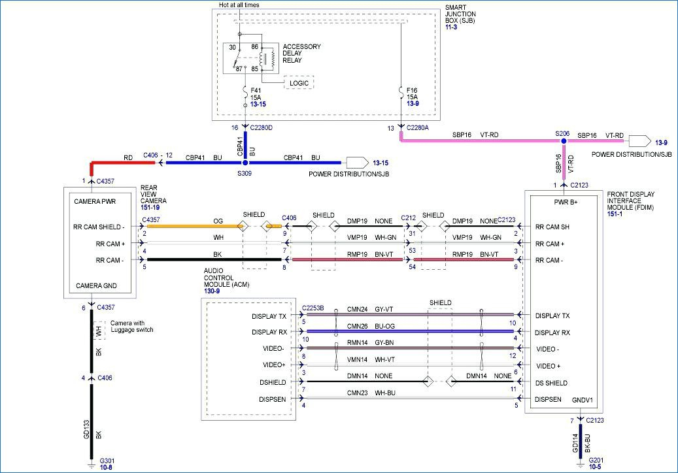
Task: Click the S206 splice dot
Action: coord(564,141)
